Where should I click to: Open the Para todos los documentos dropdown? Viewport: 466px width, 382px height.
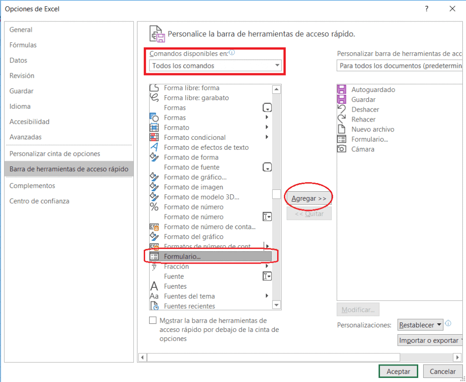[400, 66]
